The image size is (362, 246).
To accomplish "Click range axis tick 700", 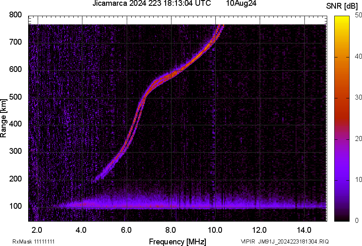I will click(15, 42).
